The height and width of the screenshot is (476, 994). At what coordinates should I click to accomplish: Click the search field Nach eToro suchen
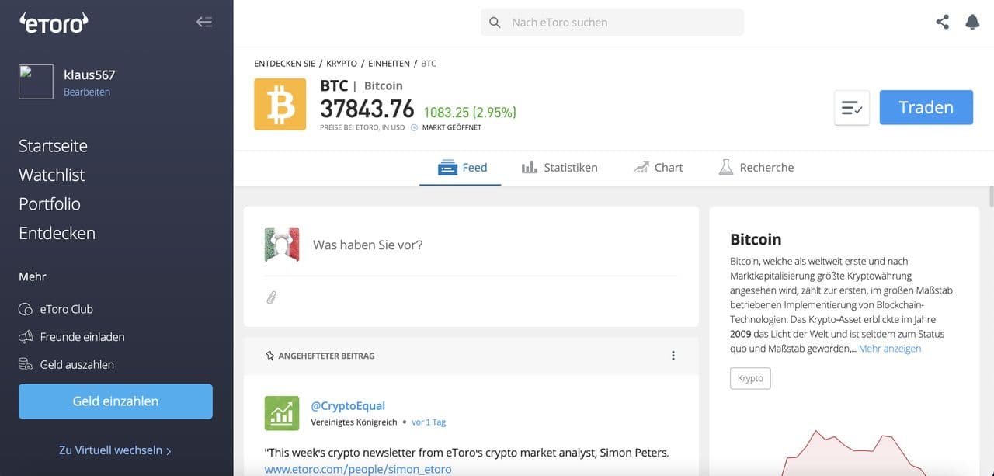tap(612, 23)
